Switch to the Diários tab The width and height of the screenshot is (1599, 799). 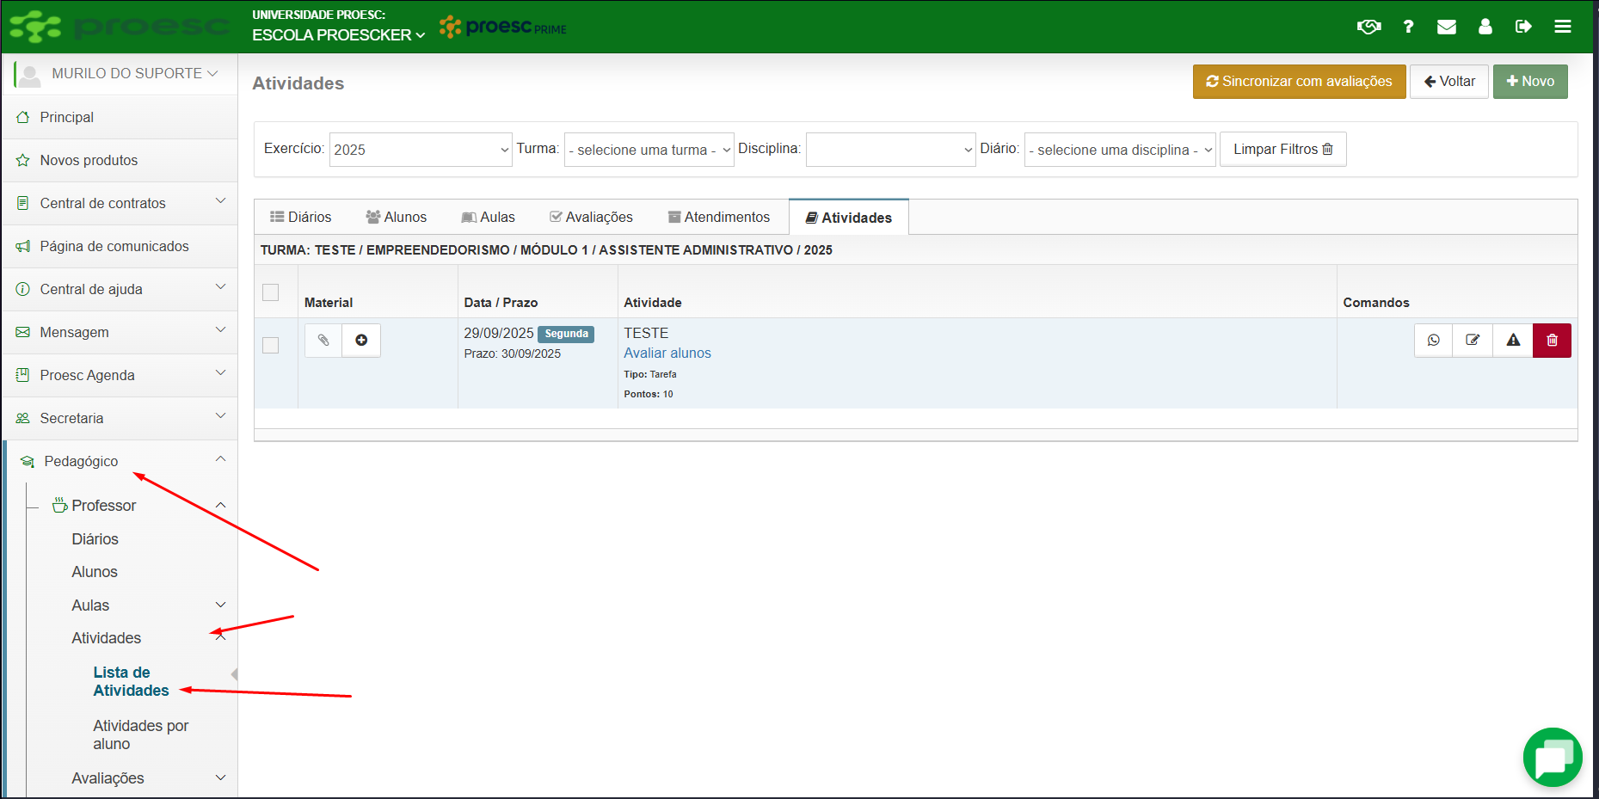pyautogui.click(x=300, y=217)
